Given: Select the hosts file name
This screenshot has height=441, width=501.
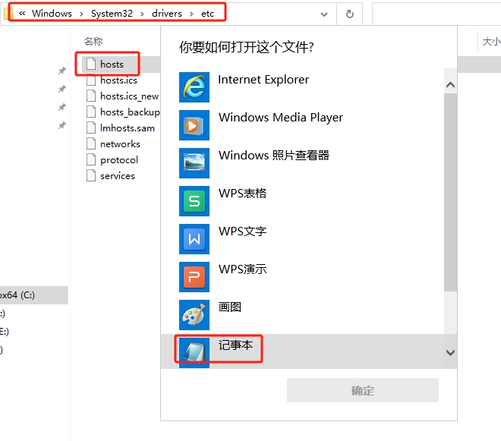Looking at the screenshot, I should coord(112,65).
